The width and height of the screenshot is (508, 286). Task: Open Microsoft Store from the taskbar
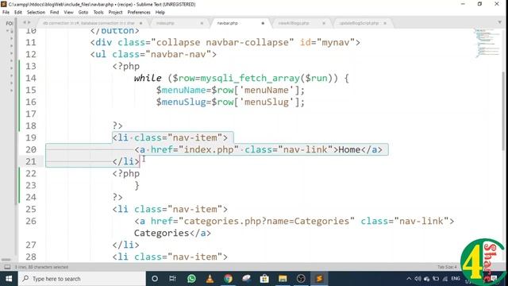click(264, 279)
